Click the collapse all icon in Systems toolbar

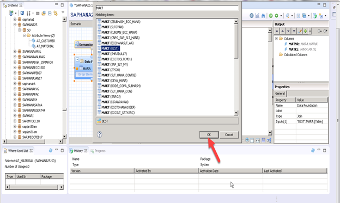coord(50,13)
